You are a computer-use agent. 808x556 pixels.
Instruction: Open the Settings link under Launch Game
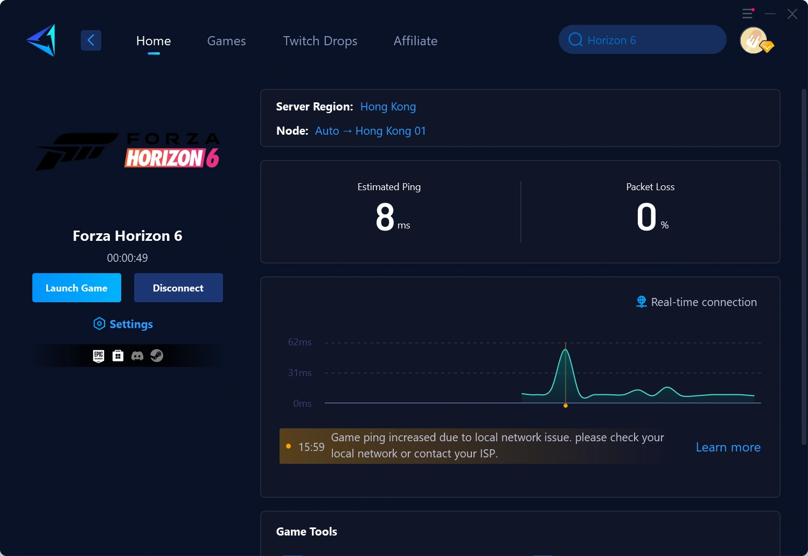(123, 324)
